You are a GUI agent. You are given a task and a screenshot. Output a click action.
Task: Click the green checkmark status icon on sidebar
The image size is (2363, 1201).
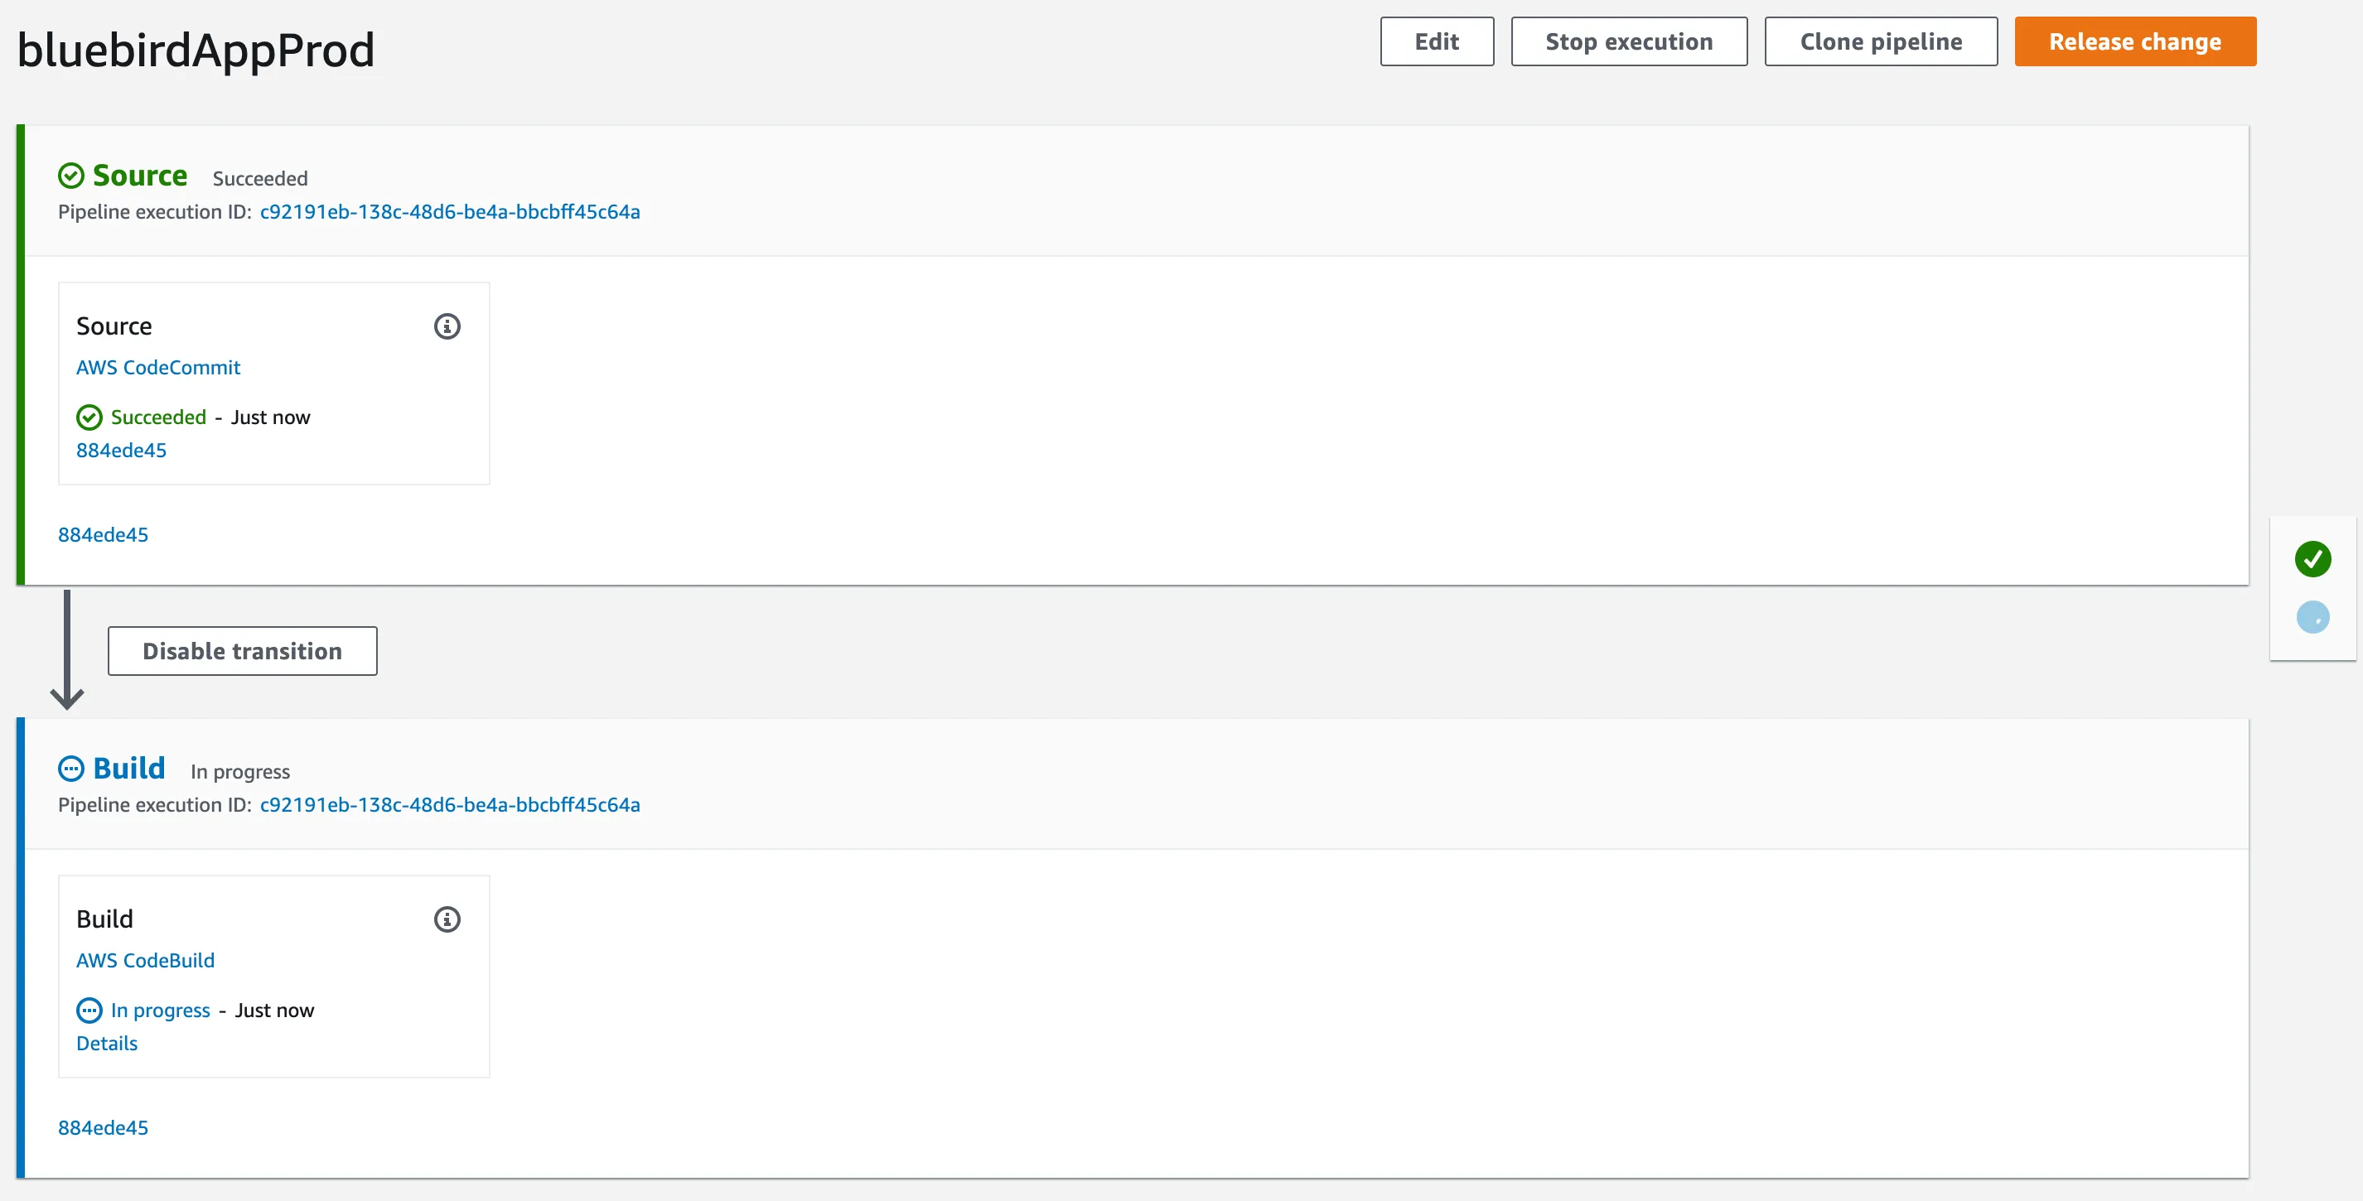click(x=2314, y=556)
